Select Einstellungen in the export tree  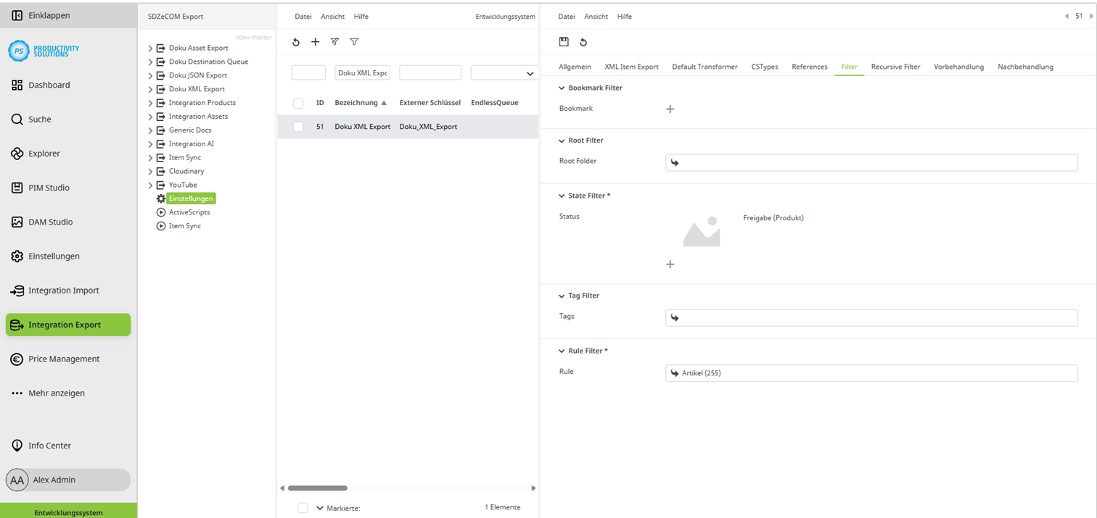tap(191, 199)
